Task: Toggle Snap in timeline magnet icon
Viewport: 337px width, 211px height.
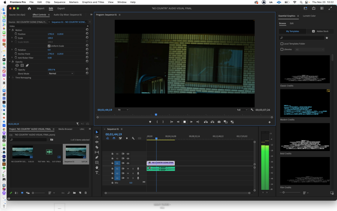Action: click(x=114, y=138)
